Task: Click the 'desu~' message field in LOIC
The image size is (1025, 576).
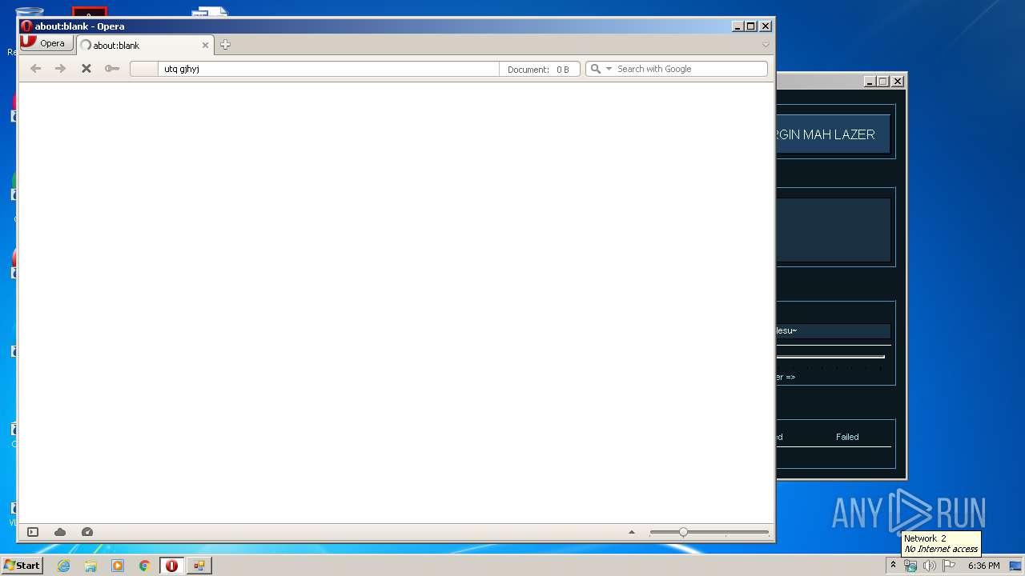Action: pos(833,330)
